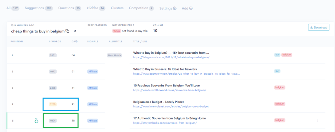Click the 'belgium' tag in row 4
Viewport: 335px width, 132px height.
coord(280,104)
